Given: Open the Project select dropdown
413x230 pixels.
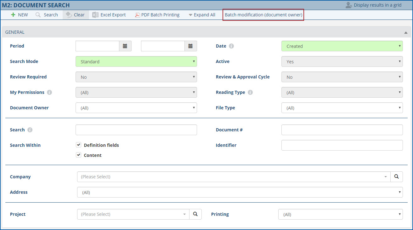Looking at the screenshot, I should coord(133,214).
